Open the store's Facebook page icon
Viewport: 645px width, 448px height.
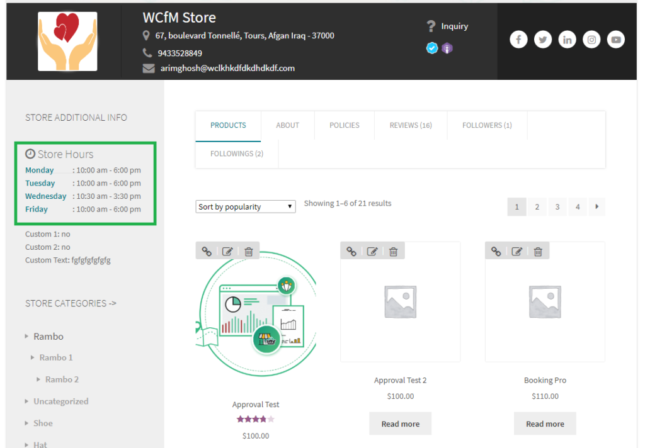[x=518, y=40]
